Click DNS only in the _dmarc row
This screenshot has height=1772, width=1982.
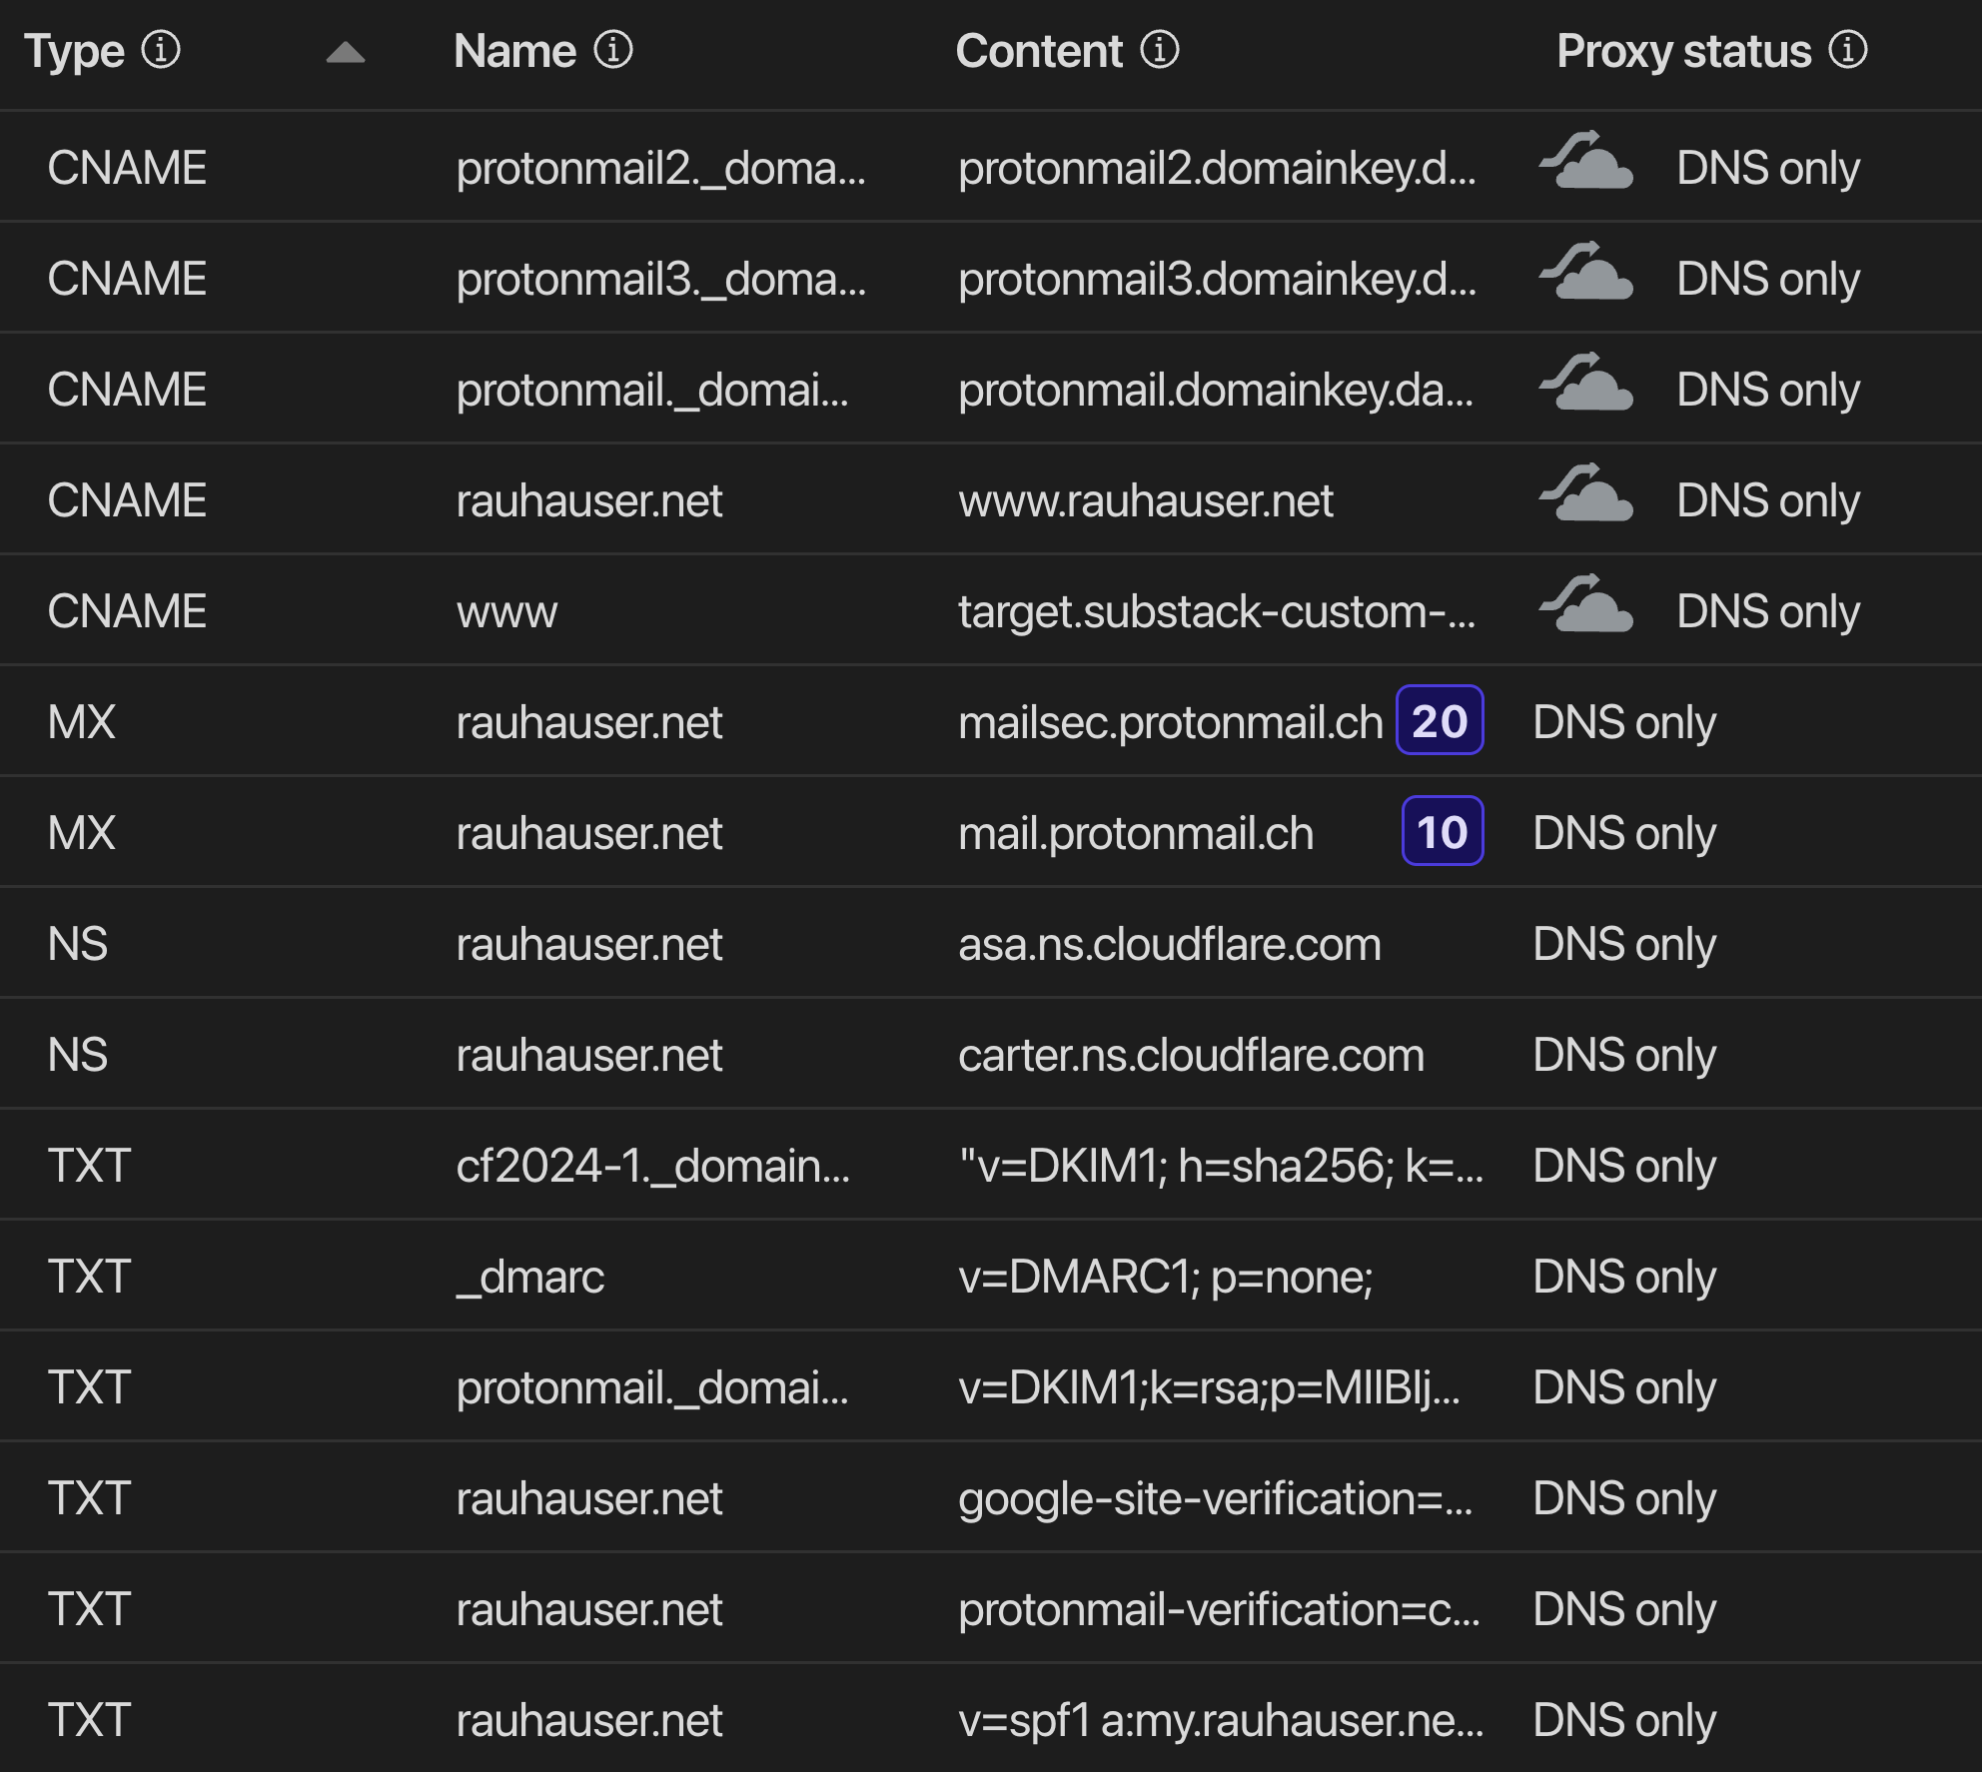click(1624, 1277)
